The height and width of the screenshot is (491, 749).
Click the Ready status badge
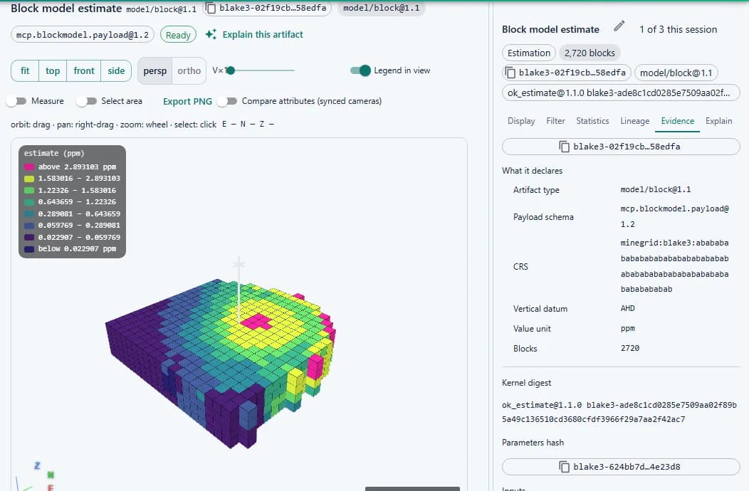point(178,35)
